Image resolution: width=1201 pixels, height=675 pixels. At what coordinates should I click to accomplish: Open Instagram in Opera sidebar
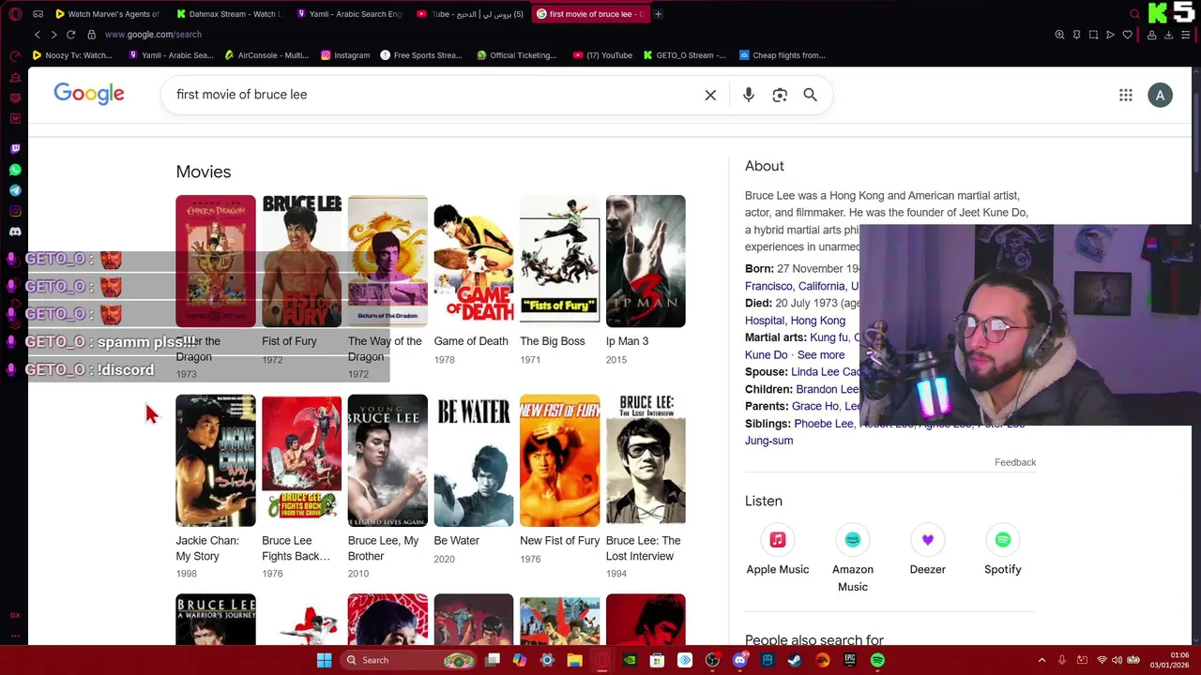coord(15,211)
